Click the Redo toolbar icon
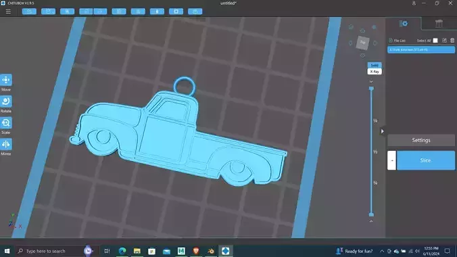457x257 pixels. (100, 11)
